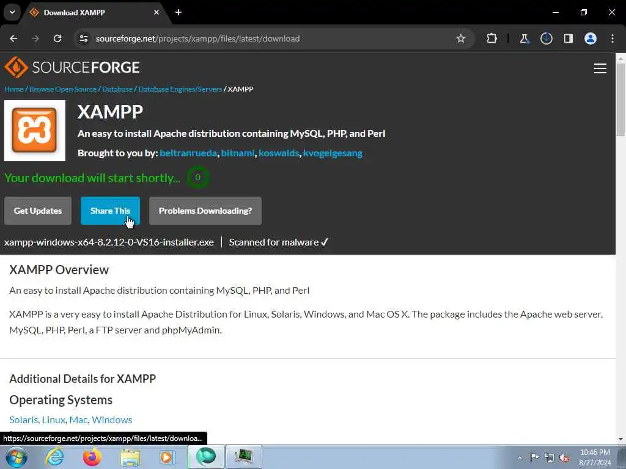Open the Linux operating system link
Screen dimensions: 626x469
pyautogui.click(x=54, y=420)
